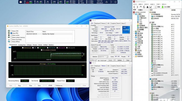Viewport: 182px width, 101px height.
Task: Select 系统概述 in the AIDA64 tree
Action: coord(142,16)
